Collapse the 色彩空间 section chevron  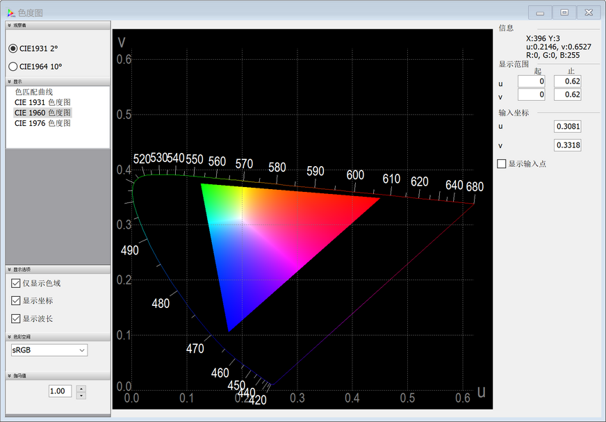(x=9, y=337)
